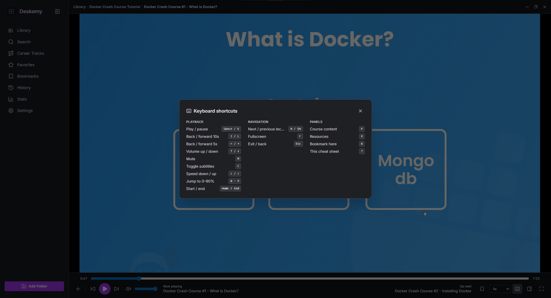This screenshot has width=551, height=298.
Task: Click the NAVIGATION section heading
Action: click(258, 122)
